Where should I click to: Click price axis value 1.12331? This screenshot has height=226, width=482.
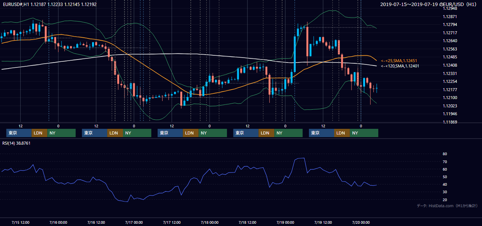tap(450, 73)
